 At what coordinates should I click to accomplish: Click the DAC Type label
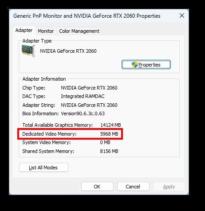coord(34,96)
